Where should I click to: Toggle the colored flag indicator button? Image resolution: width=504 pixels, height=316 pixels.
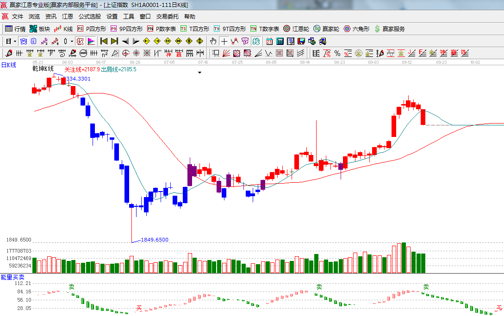coord(91,41)
